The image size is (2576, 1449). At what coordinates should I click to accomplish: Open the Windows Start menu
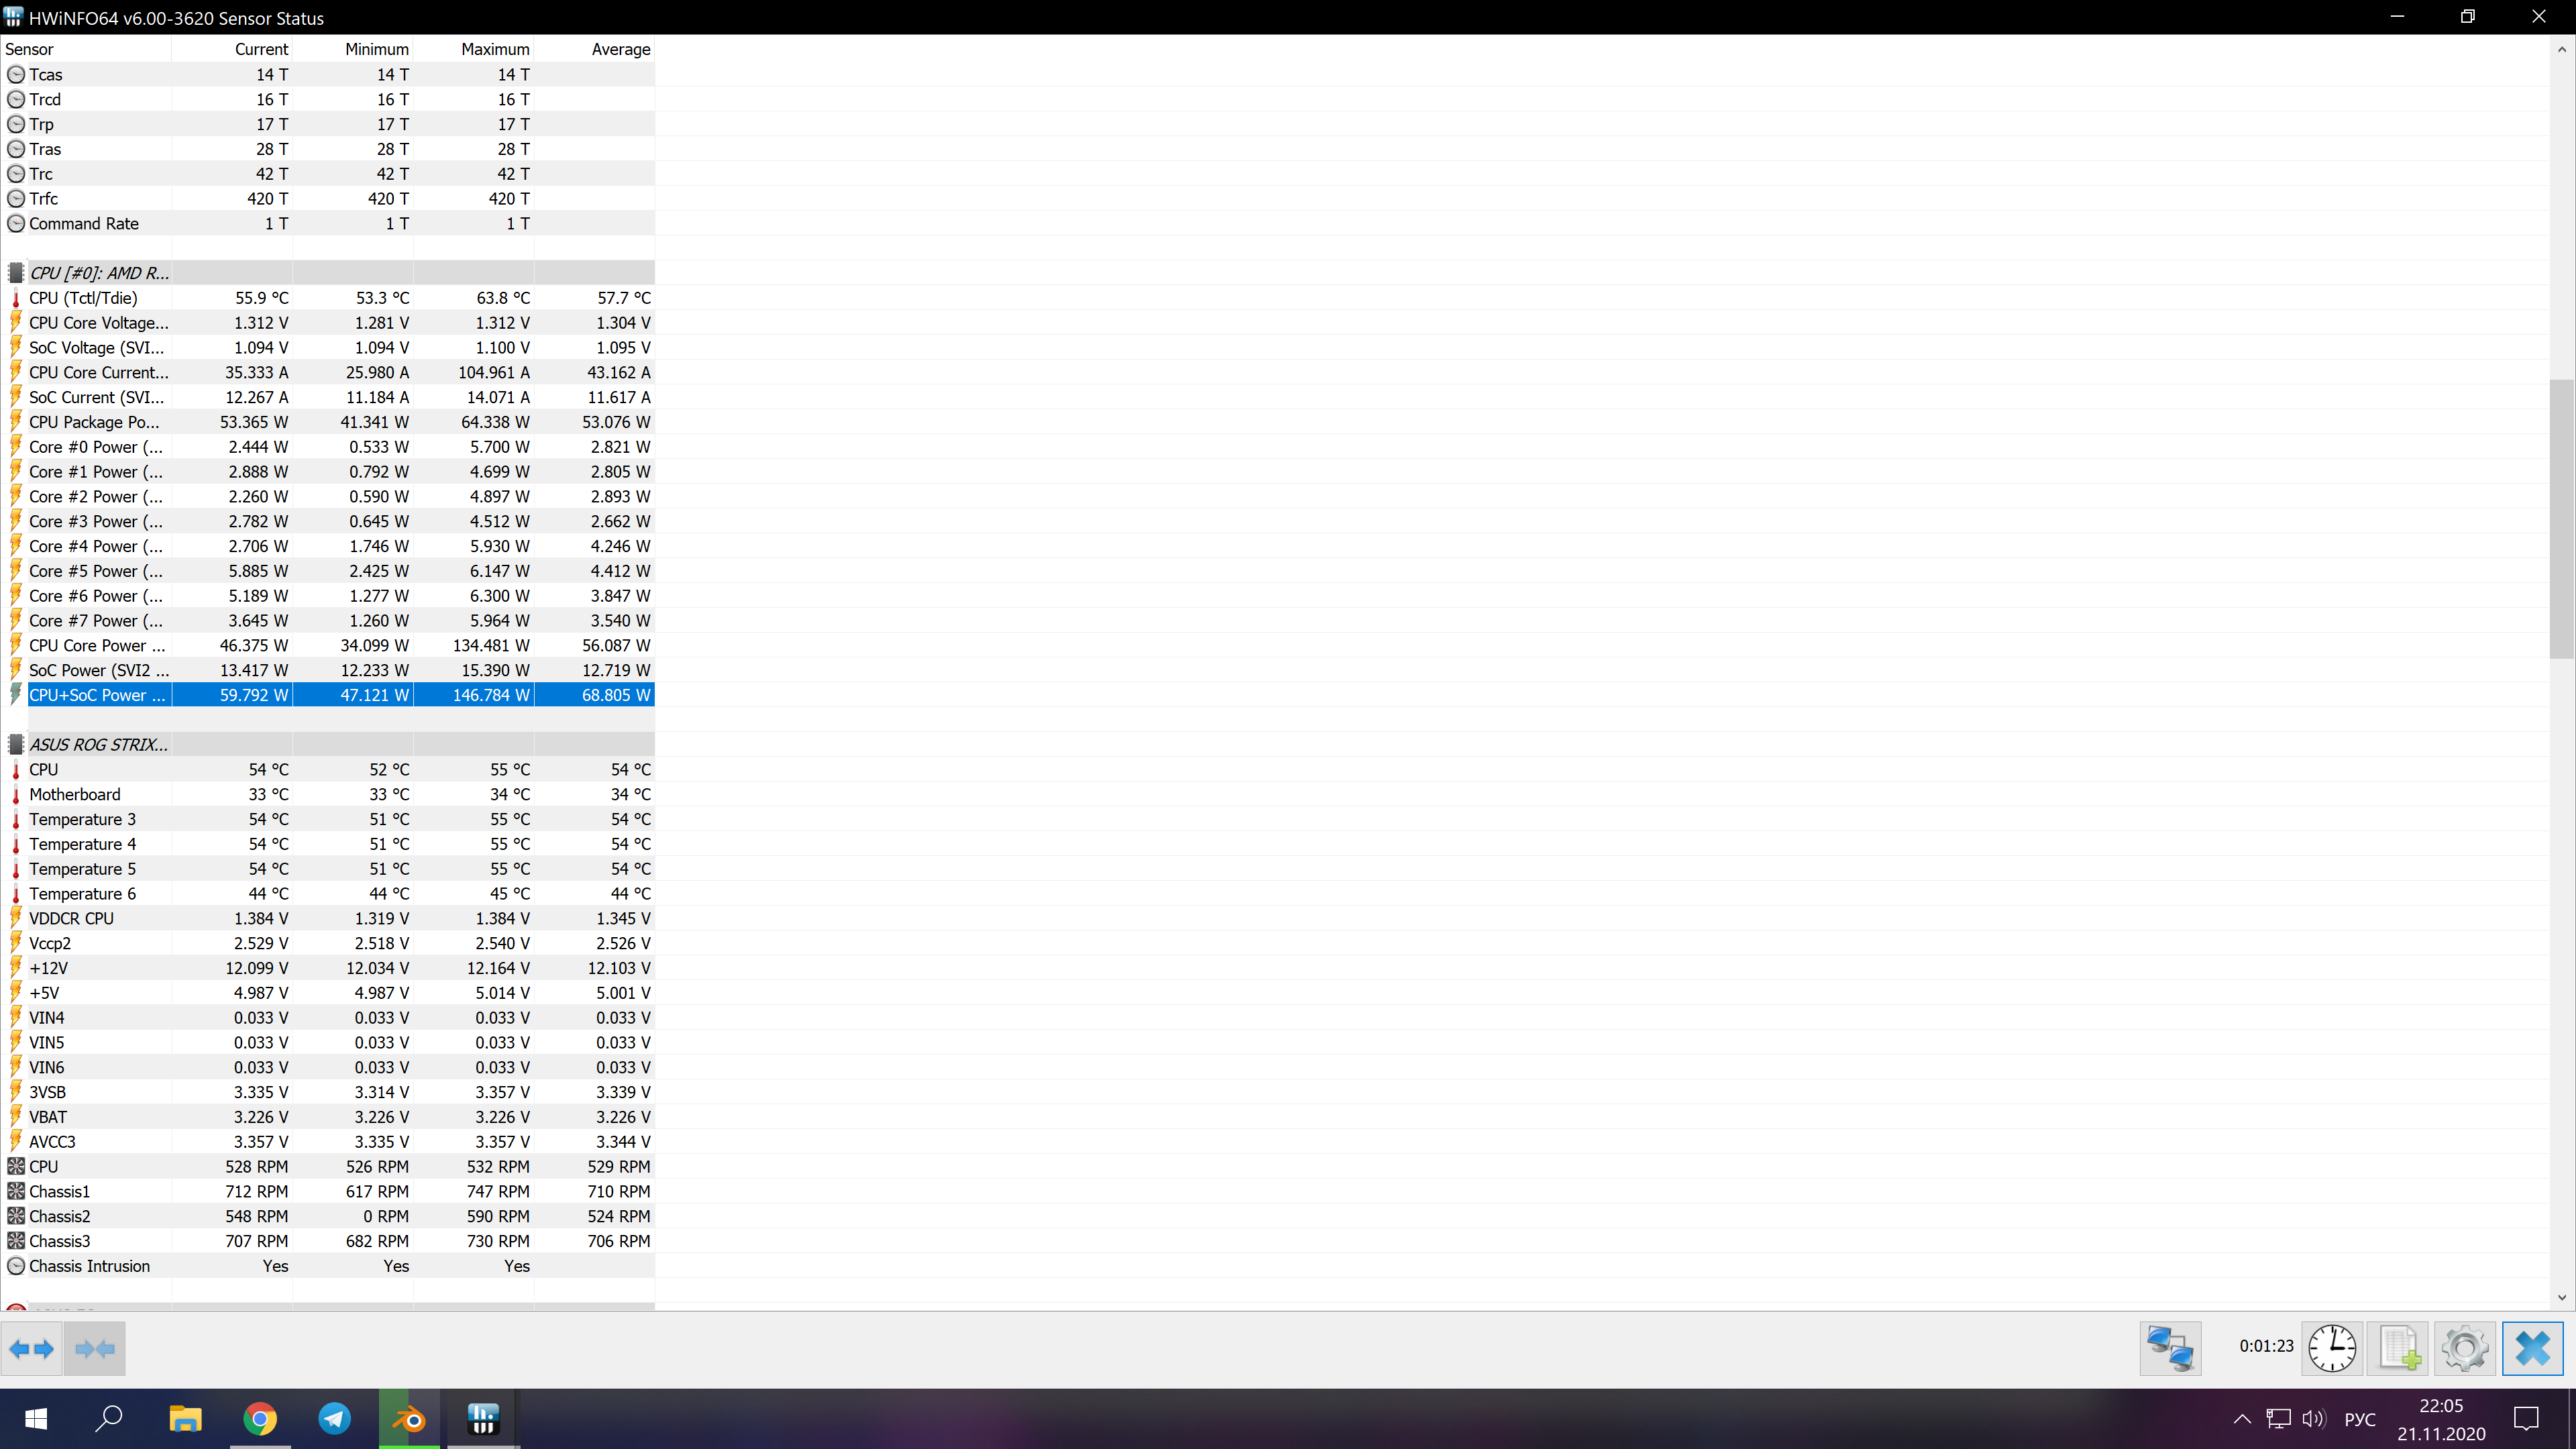pyautogui.click(x=36, y=1418)
